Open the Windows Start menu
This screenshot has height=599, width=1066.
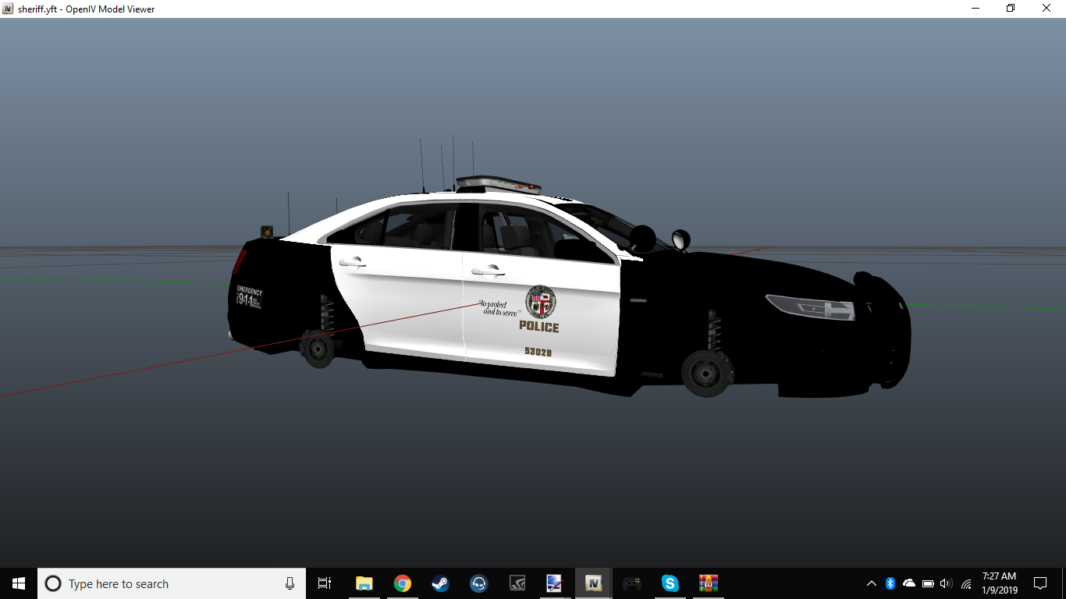[x=19, y=583]
